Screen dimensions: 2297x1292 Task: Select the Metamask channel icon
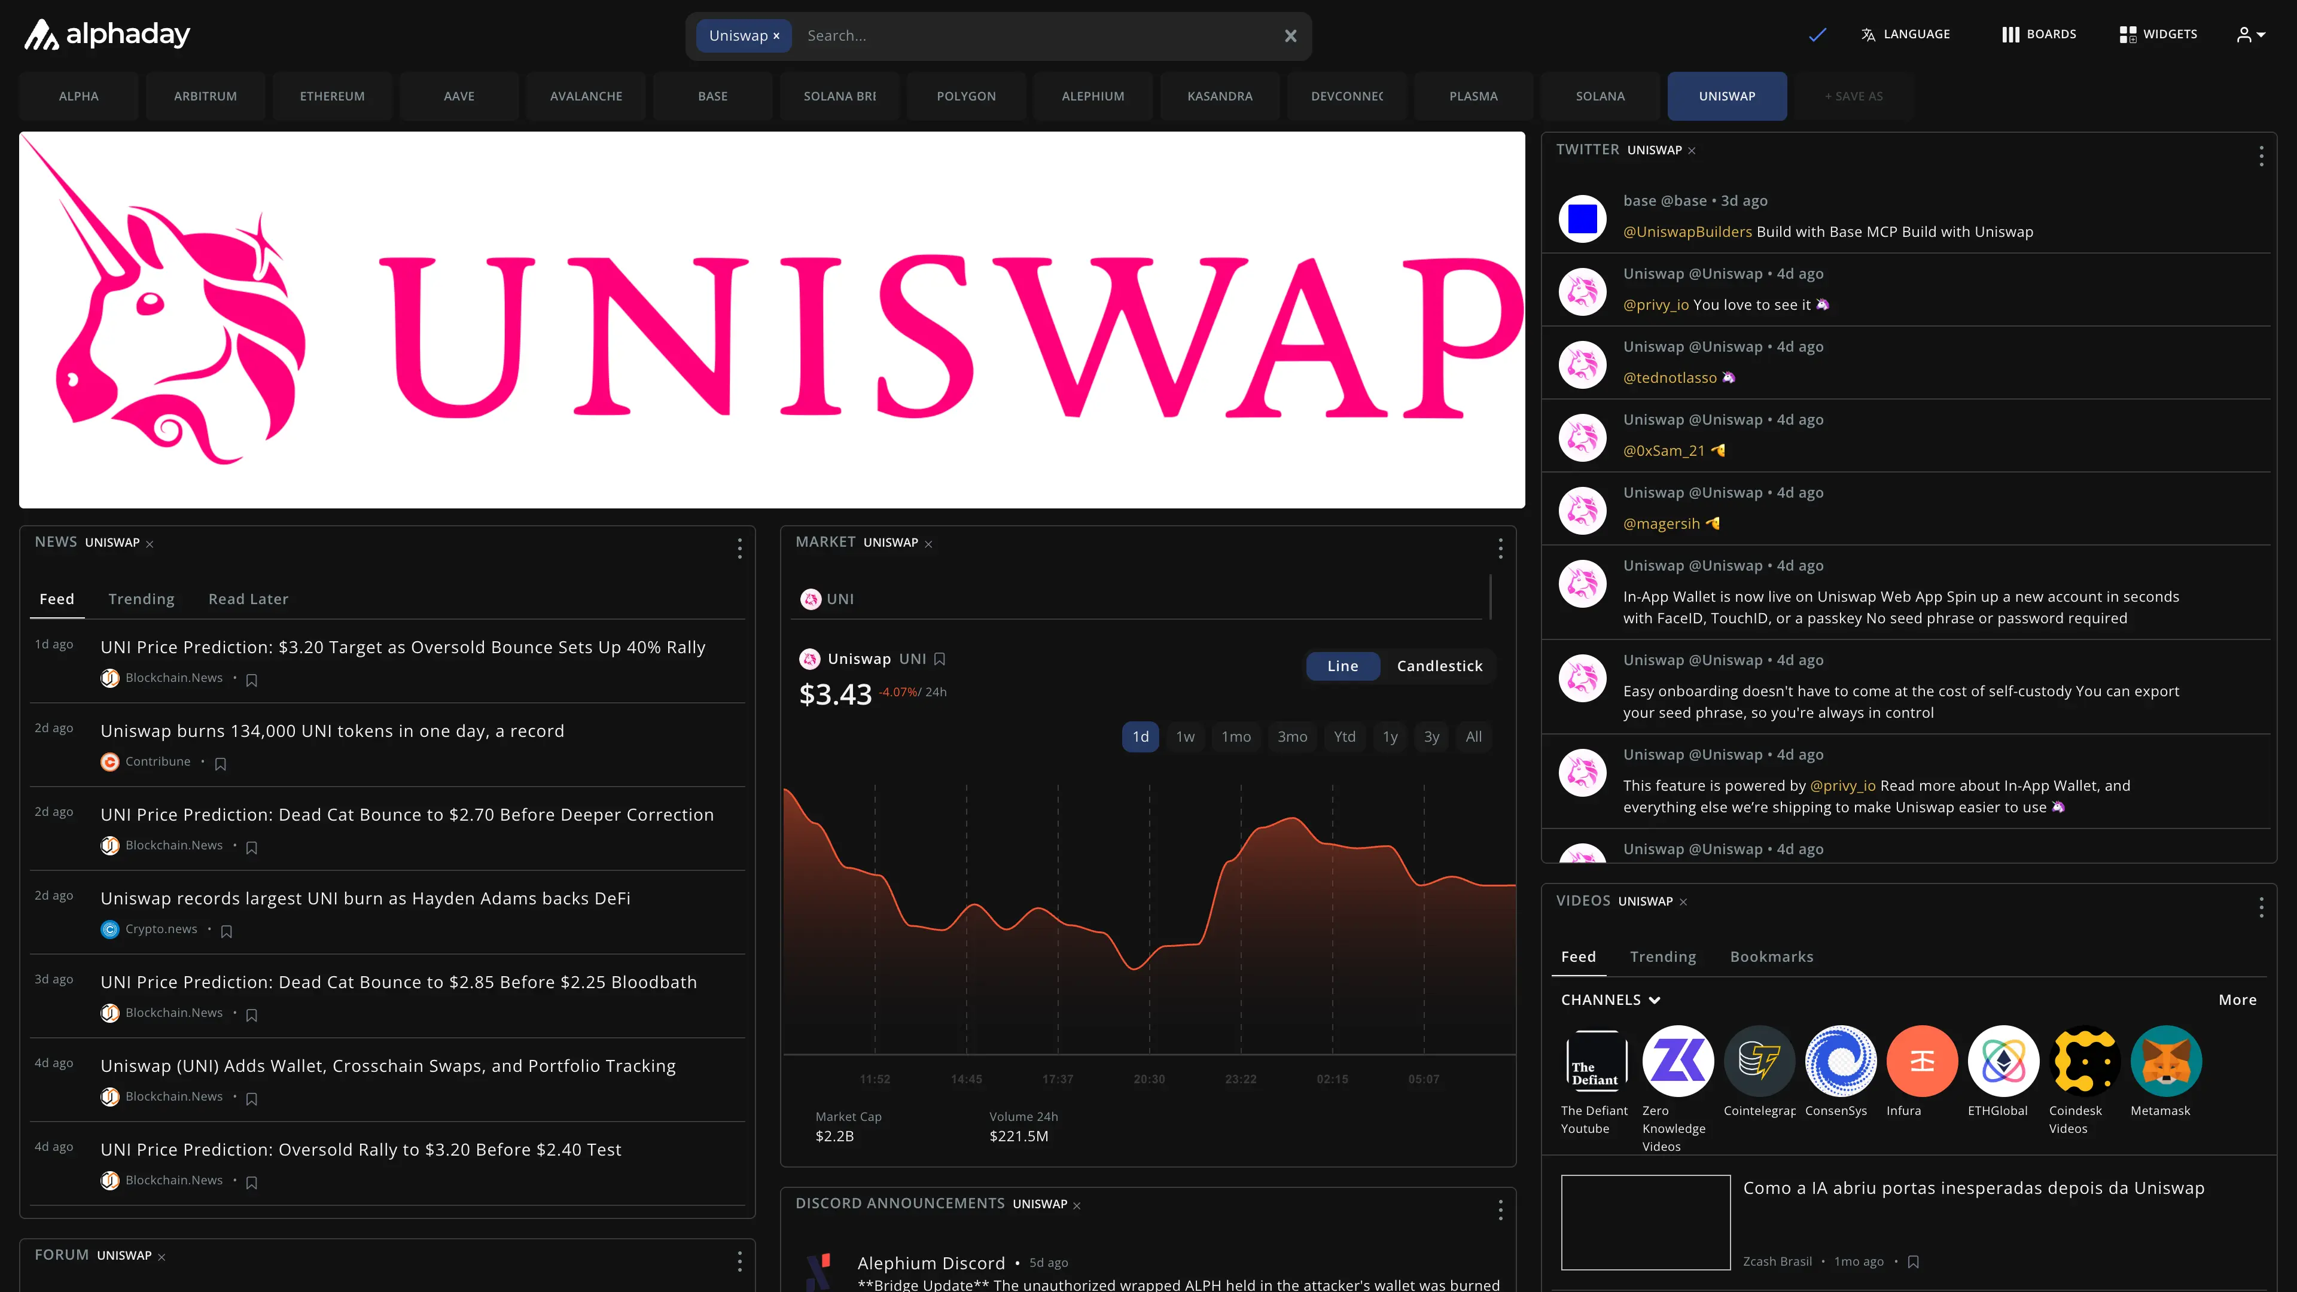pyautogui.click(x=2166, y=1060)
